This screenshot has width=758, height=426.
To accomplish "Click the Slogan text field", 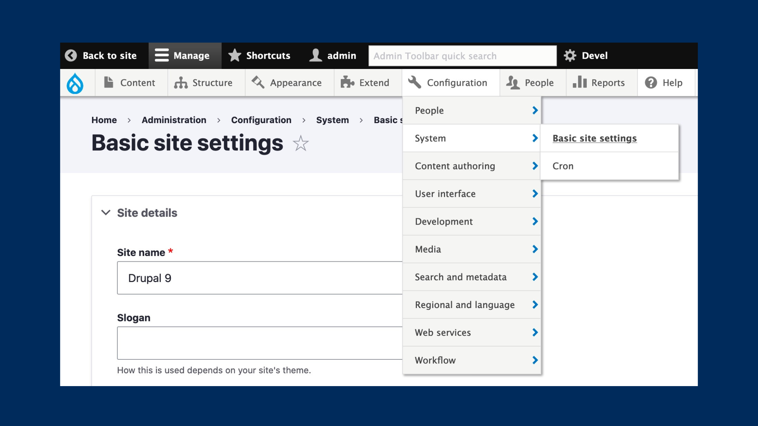I will tap(260, 343).
